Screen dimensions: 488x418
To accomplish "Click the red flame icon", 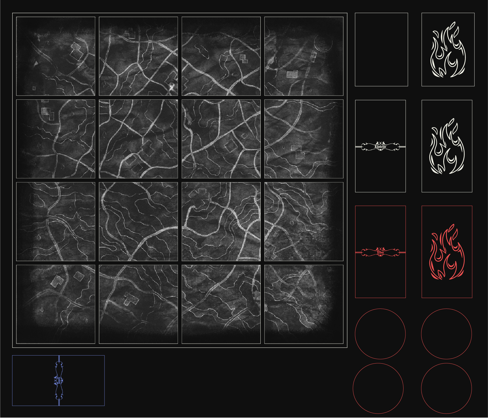I will (x=447, y=252).
